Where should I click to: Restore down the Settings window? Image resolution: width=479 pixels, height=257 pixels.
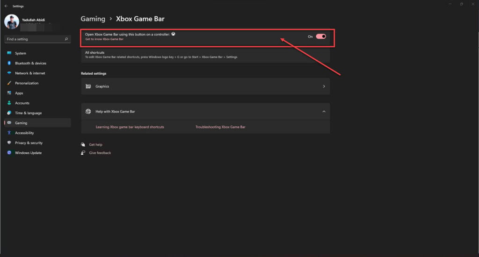tap(461, 4)
